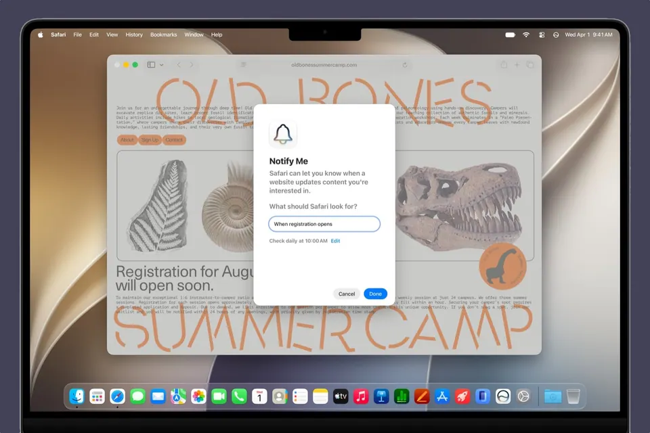The width and height of the screenshot is (650, 433).
Task: Open the green Phone app in Dock
Action: (239, 396)
